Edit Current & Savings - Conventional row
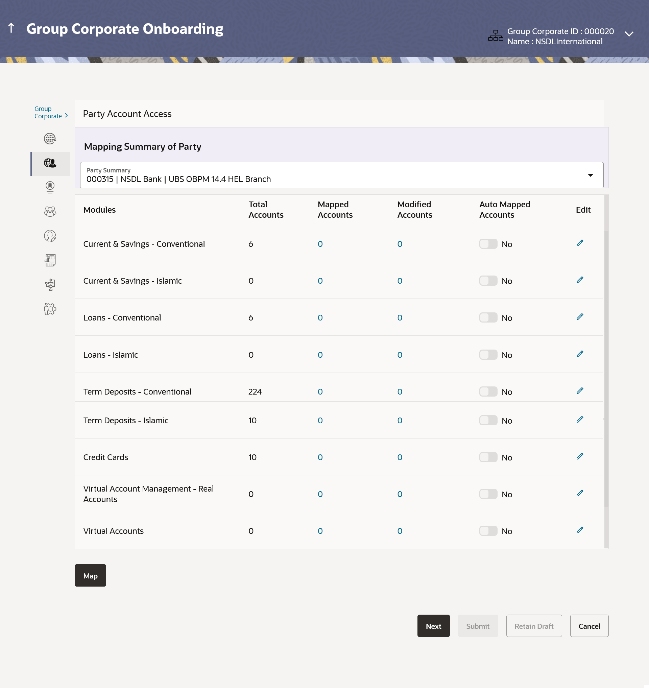Screen dimensions: 649x688 point(580,243)
